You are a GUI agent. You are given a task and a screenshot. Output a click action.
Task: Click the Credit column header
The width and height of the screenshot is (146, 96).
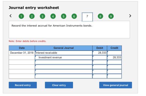coord(114,48)
